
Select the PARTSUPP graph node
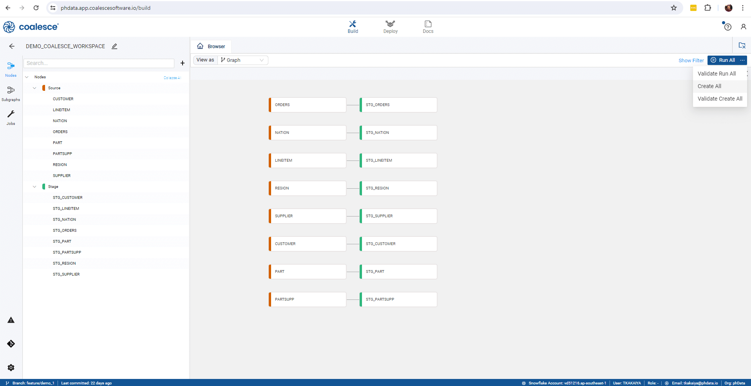pos(308,299)
